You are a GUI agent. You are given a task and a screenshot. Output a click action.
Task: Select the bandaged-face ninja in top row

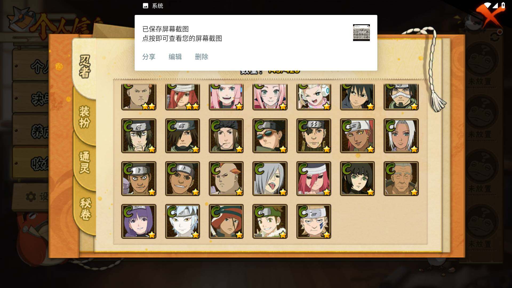tap(401, 97)
